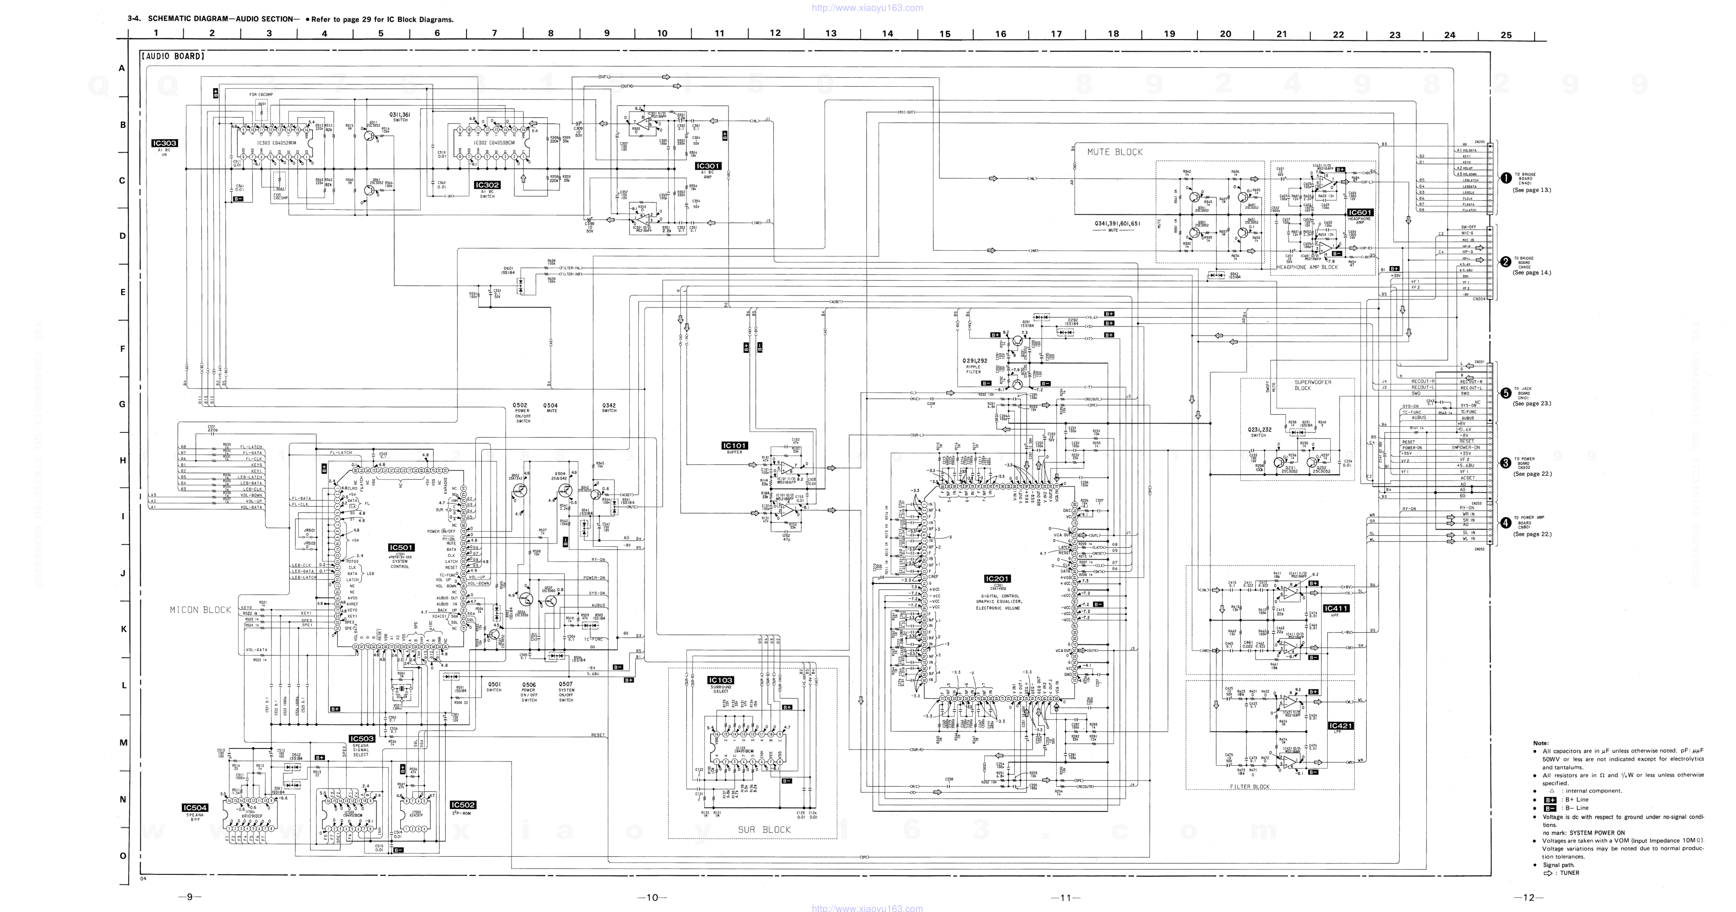Click connector marker 5 to jack board

pyautogui.click(x=1506, y=393)
